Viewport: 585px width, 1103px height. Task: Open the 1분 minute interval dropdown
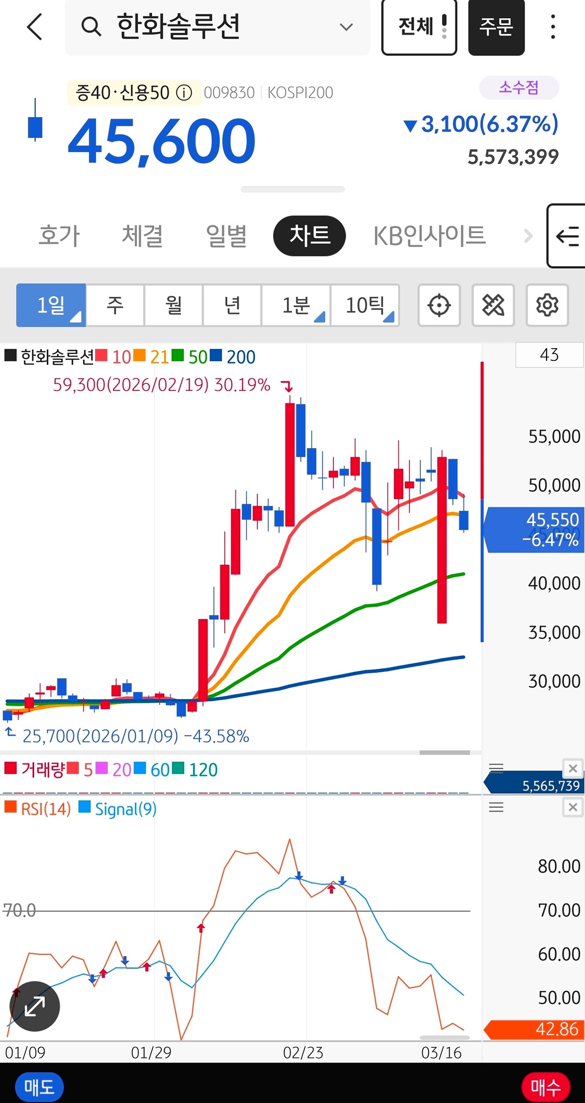(296, 306)
